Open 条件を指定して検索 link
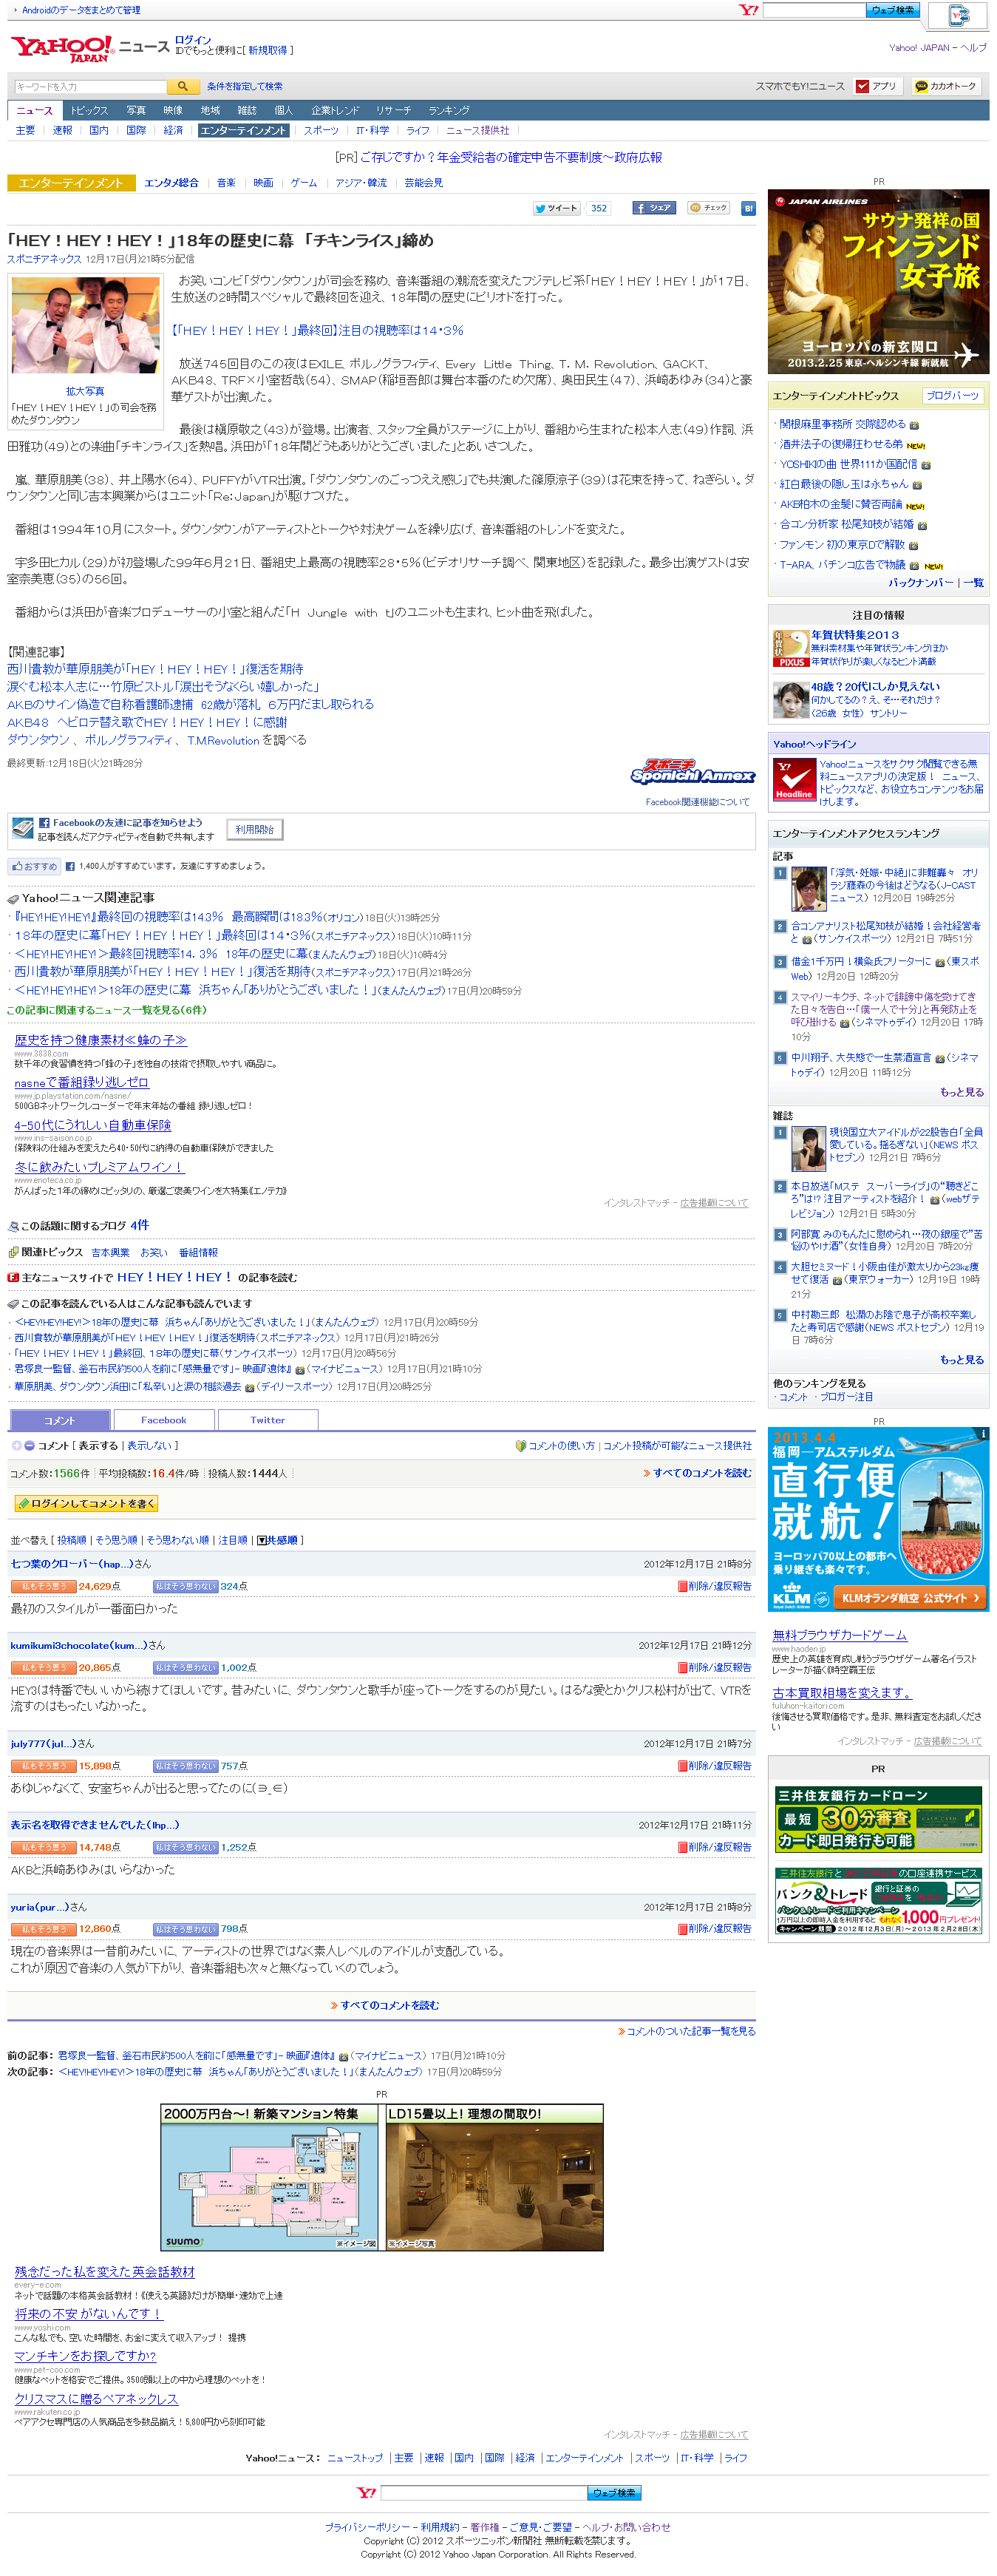997x2576 pixels. click(245, 86)
